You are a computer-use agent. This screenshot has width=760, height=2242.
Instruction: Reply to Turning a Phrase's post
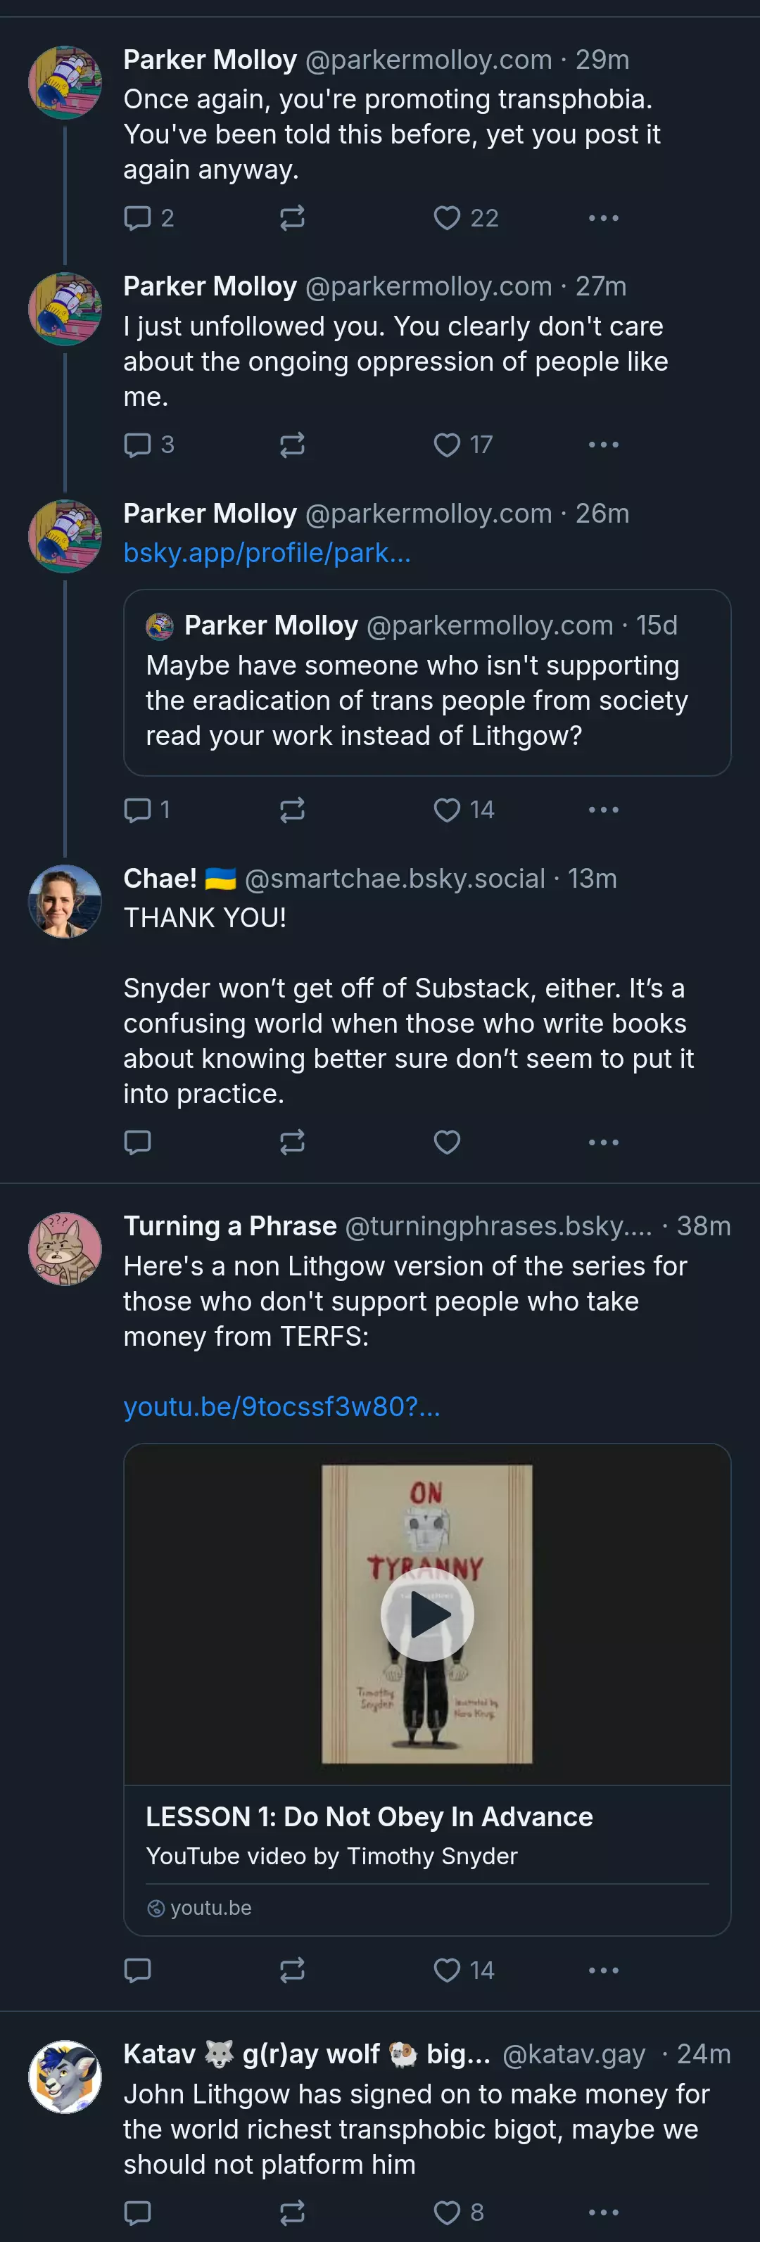coord(137,1970)
